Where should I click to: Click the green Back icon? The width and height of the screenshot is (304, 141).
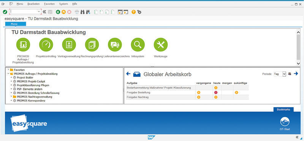58,12
